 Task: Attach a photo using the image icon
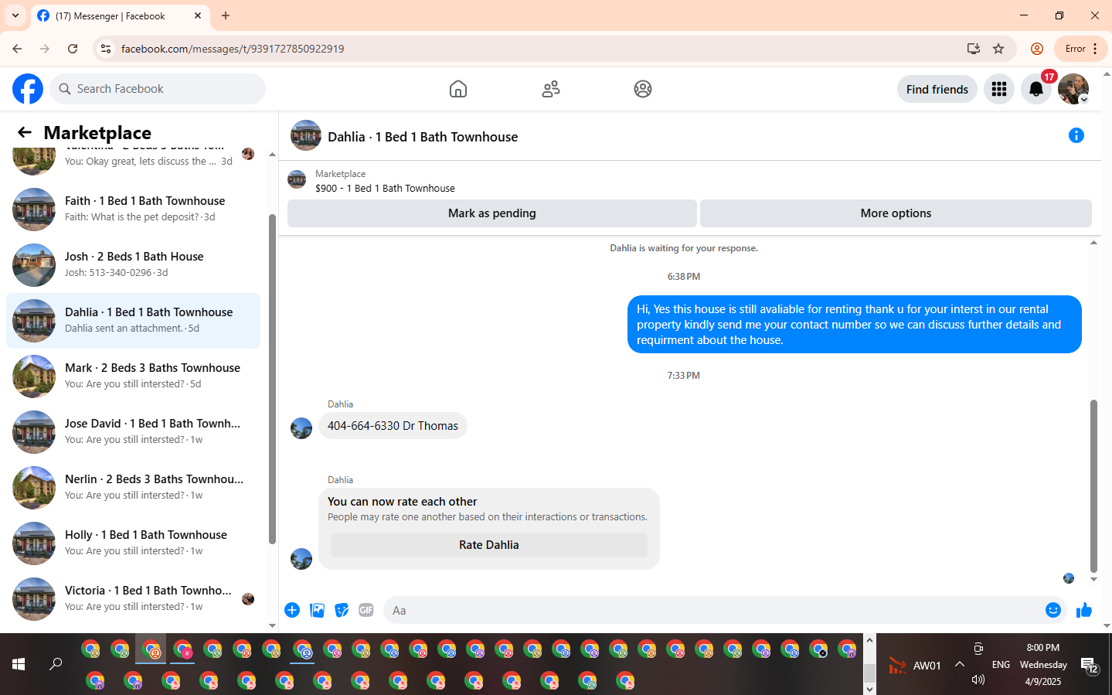point(317,610)
